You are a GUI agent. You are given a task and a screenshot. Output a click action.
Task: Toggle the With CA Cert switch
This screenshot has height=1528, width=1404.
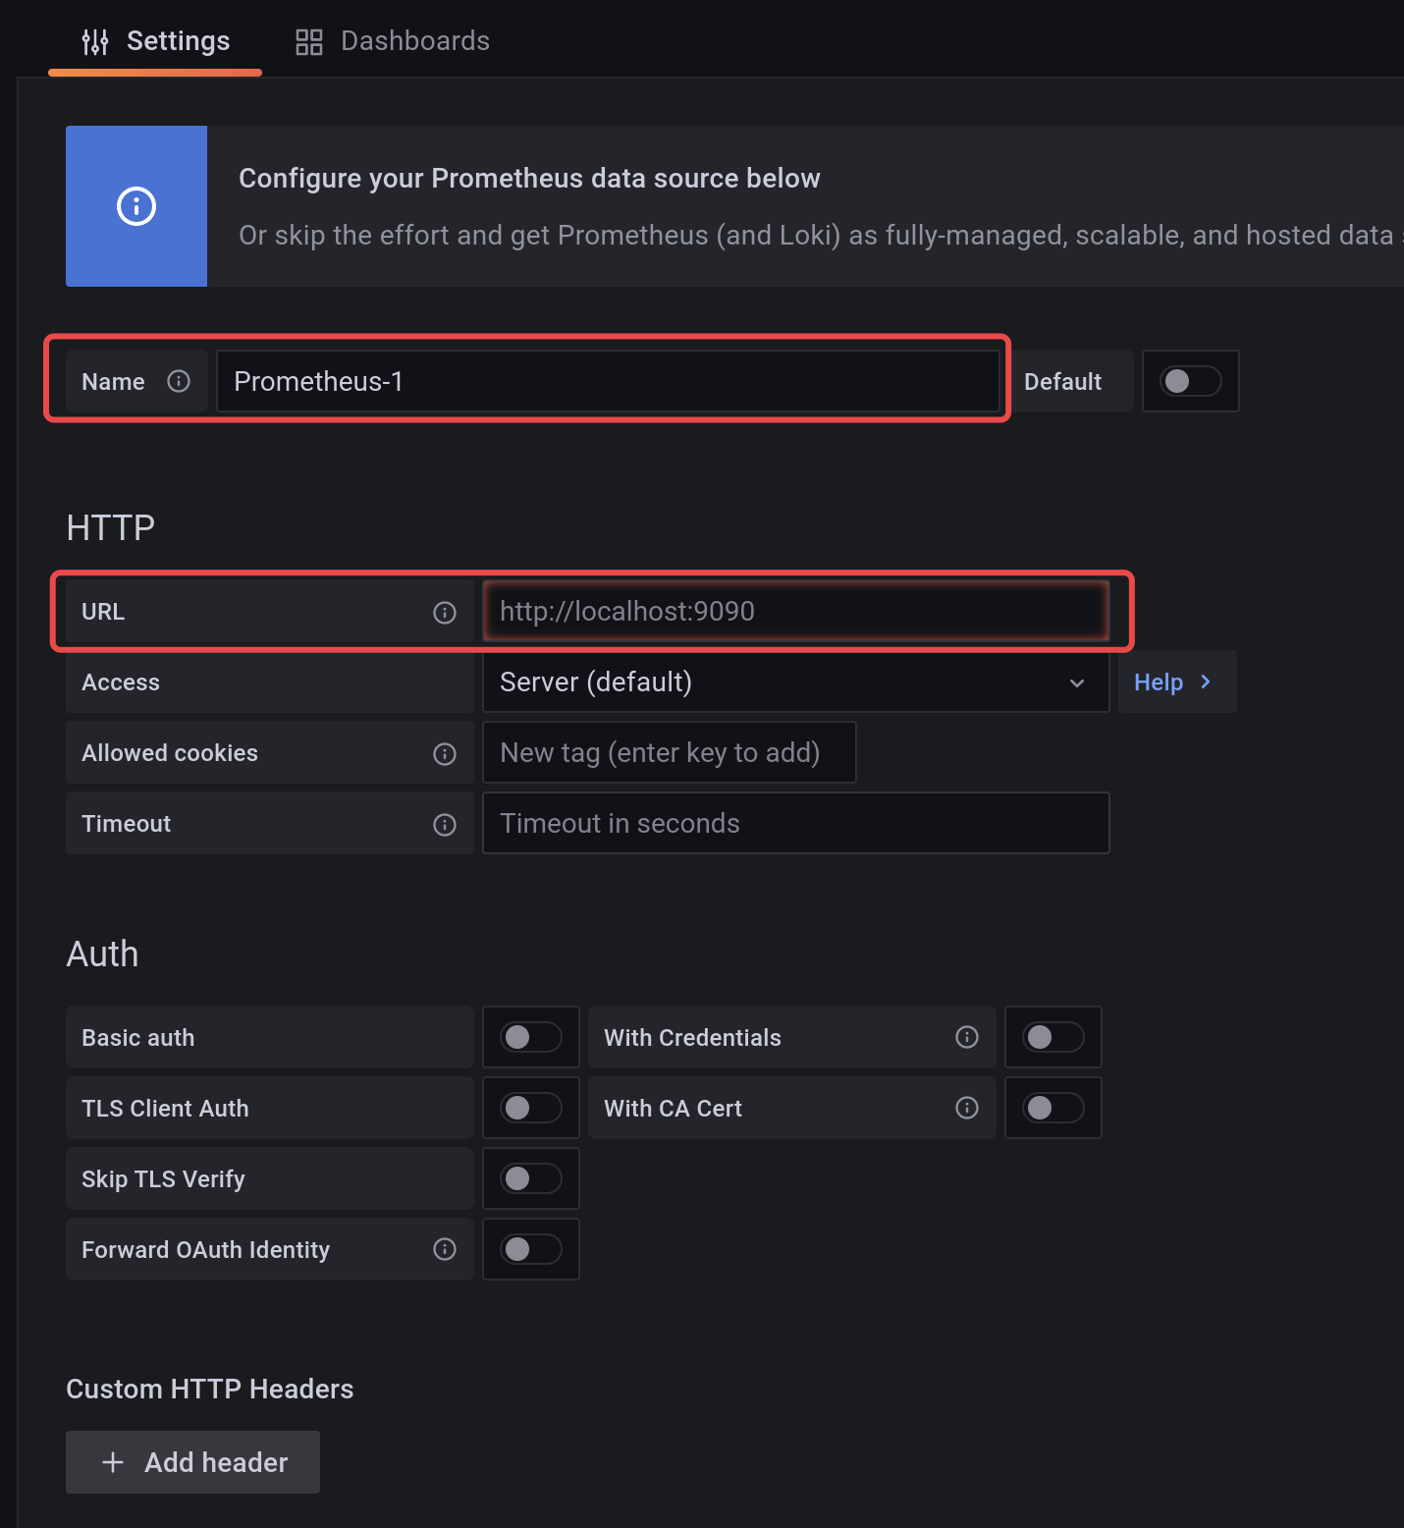pyautogui.click(x=1053, y=1108)
